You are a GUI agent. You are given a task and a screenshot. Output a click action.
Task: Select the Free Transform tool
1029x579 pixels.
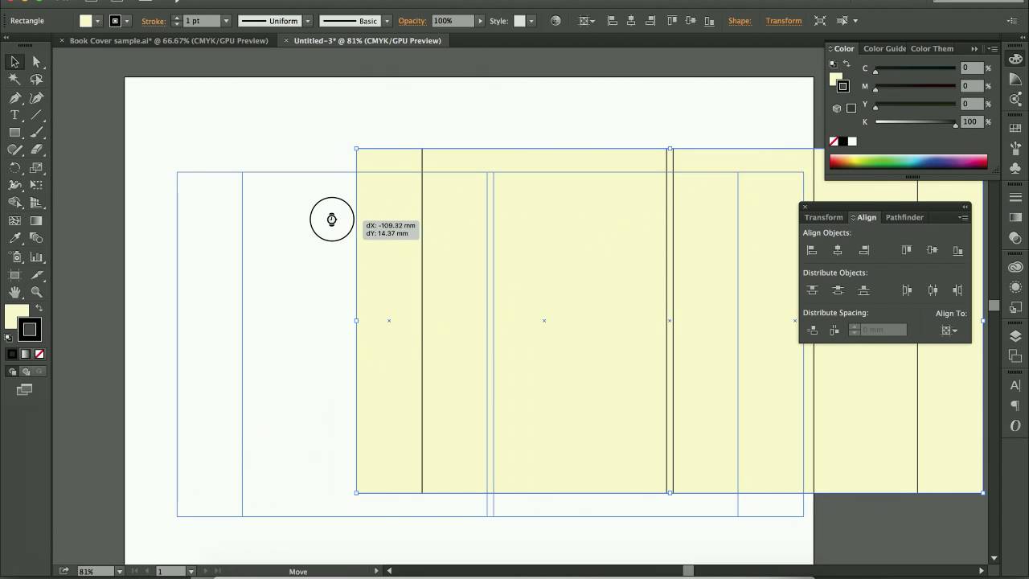[36, 186]
